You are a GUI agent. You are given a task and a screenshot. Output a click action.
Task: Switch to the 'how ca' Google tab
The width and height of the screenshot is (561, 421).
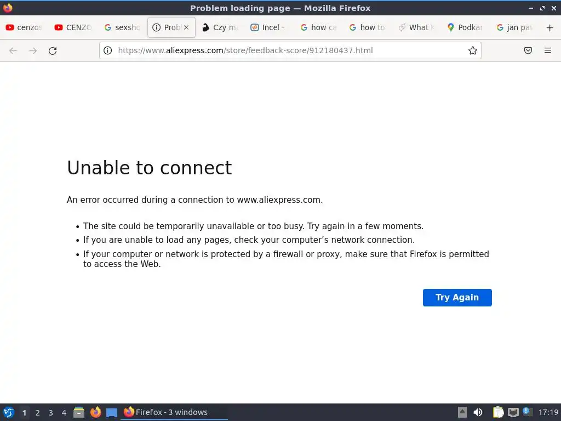click(x=318, y=27)
